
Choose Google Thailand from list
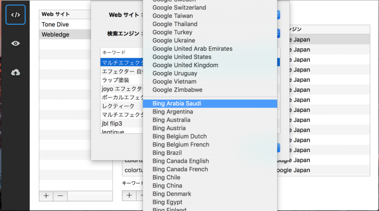175,24
